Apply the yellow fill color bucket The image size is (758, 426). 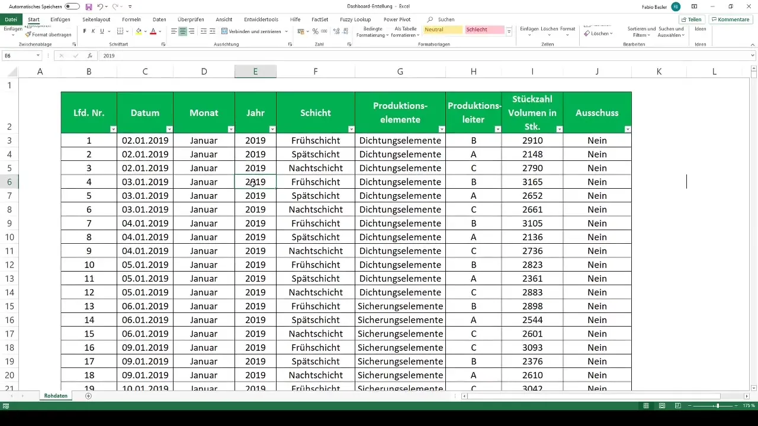tap(139, 31)
